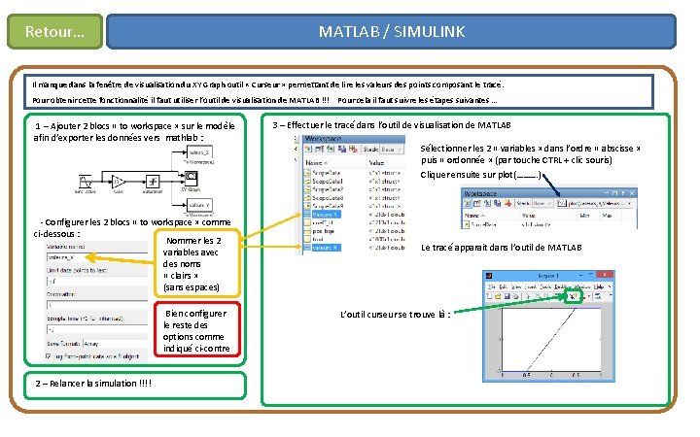
Task: Click the plot icon in the Min/Max Workspace panel
Action: 562,204
